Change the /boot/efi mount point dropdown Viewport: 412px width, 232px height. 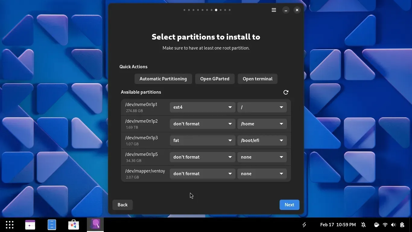262,140
